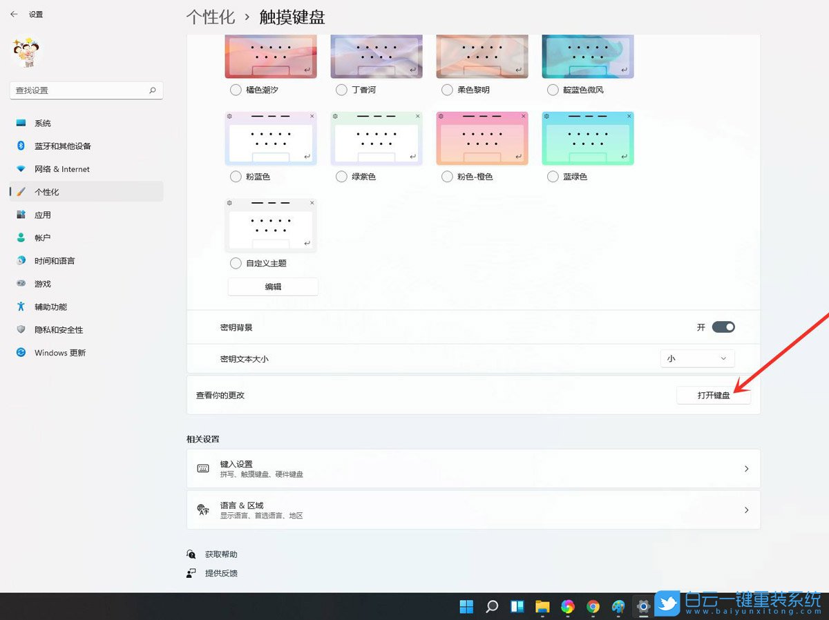Turn off the 密钥背景 toggle

[723, 327]
